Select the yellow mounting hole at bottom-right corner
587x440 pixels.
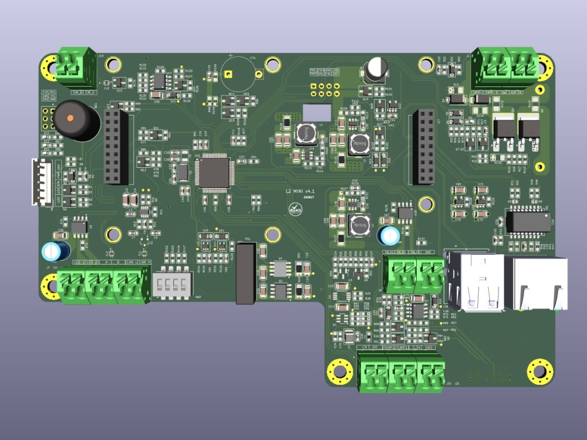pyautogui.click(x=540, y=371)
